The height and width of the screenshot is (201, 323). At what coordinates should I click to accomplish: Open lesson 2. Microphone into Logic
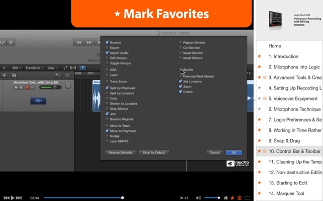click(289, 67)
